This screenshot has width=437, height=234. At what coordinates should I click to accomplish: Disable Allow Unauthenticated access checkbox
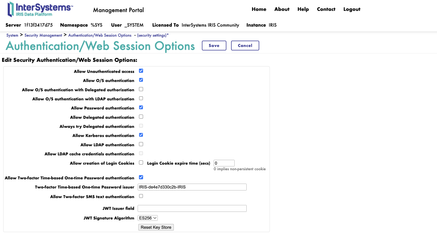point(141,71)
